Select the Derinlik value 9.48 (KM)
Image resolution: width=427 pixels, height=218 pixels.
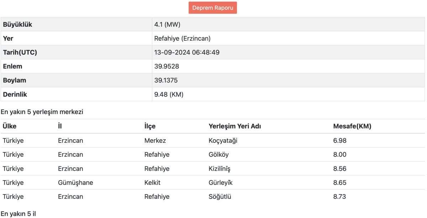point(169,94)
